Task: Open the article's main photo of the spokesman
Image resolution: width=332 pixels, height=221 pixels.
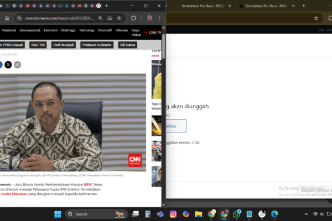Action: (73, 123)
